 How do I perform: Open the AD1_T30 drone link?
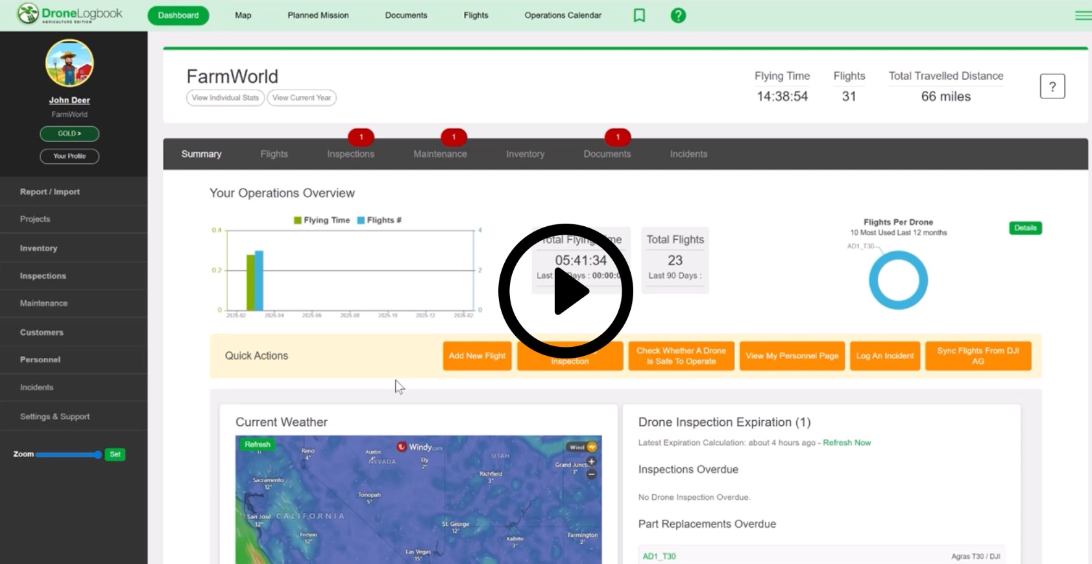(659, 556)
